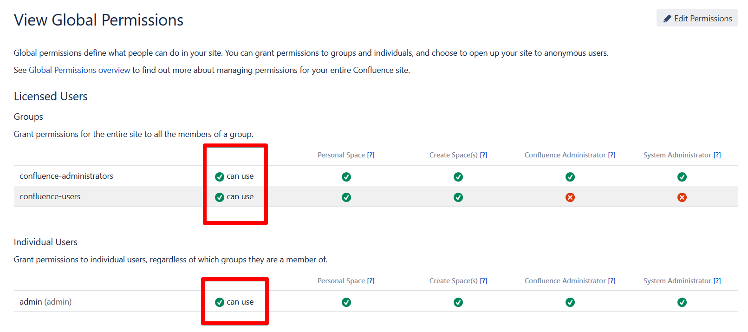Click the can use check icon for confluence-users
This screenshot has width=748, height=332.
click(220, 197)
